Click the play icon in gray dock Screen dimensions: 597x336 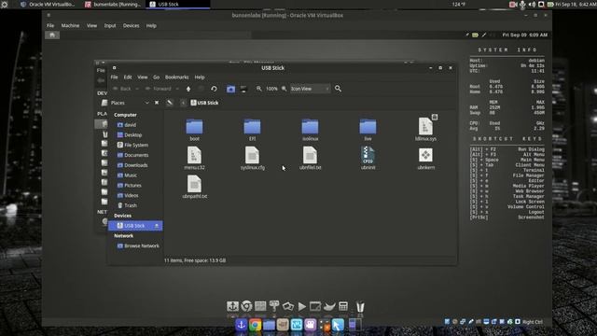(302, 306)
